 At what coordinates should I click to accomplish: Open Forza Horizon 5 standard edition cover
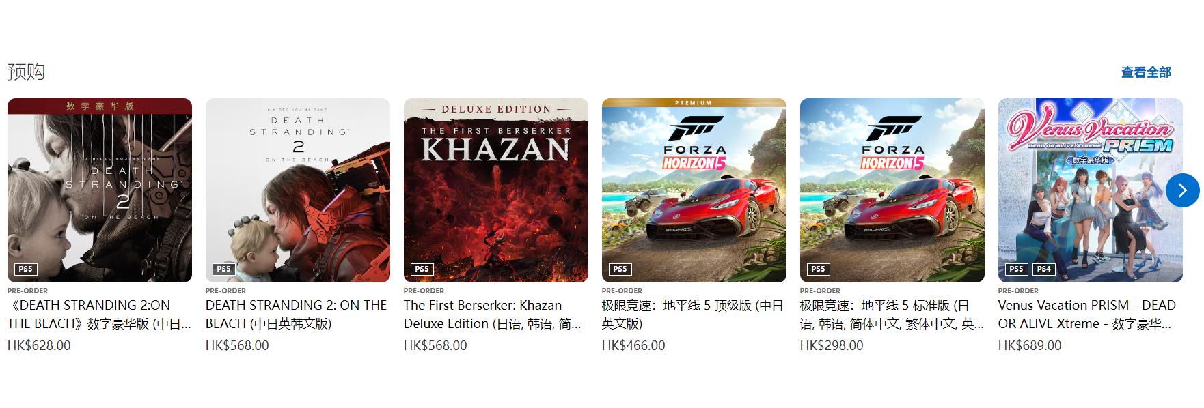coord(892,190)
